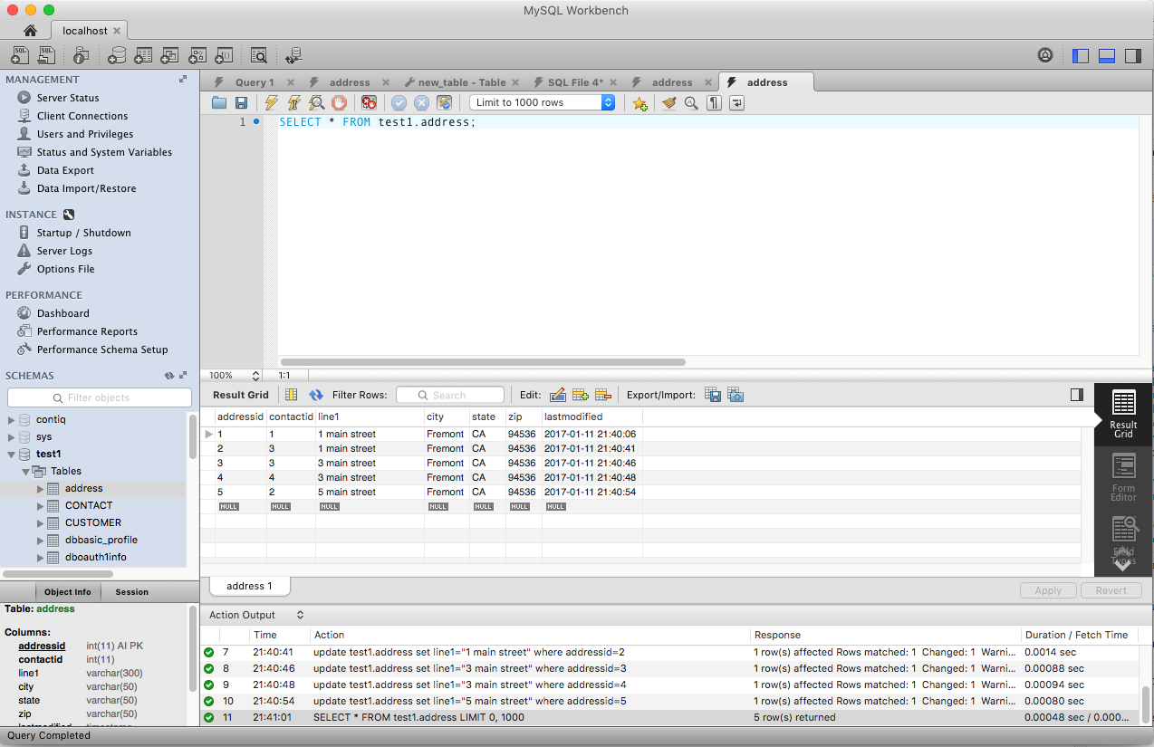Expand the address table node

tap(40, 489)
